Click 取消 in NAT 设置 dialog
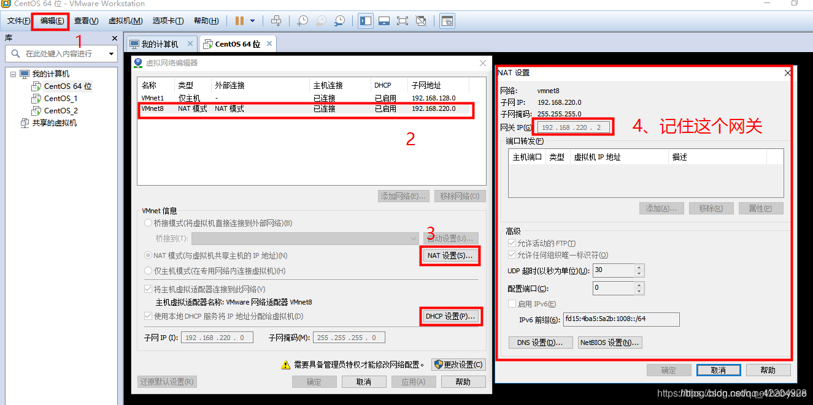Image resolution: width=813 pixels, height=405 pixels. (719, 370)
